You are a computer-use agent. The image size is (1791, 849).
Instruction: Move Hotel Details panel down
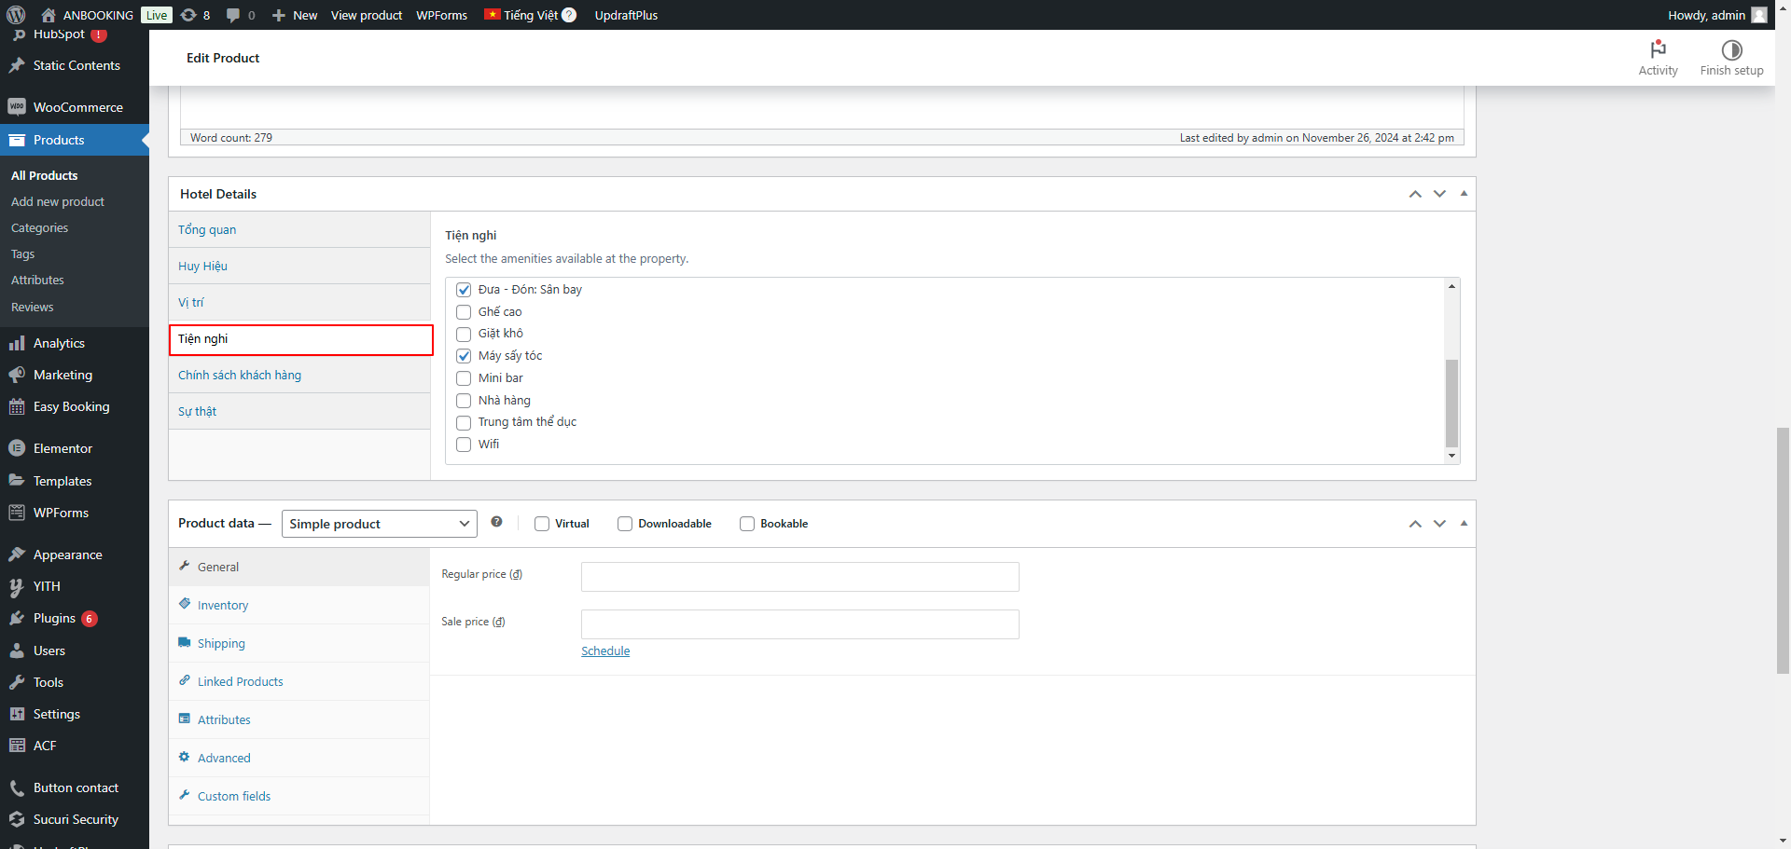(1439, 194)
